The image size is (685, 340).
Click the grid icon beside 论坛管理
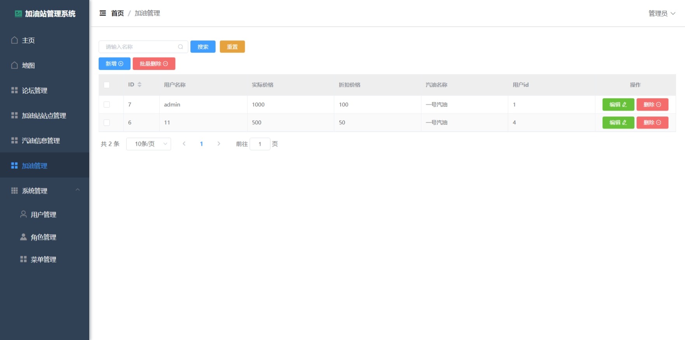point(14,90)
